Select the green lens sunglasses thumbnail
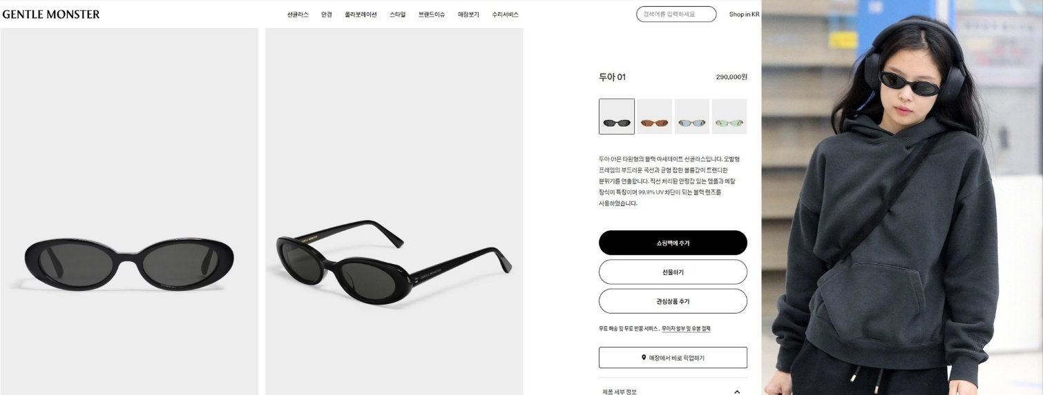1043x395 pixels. [x=729, y=117]
